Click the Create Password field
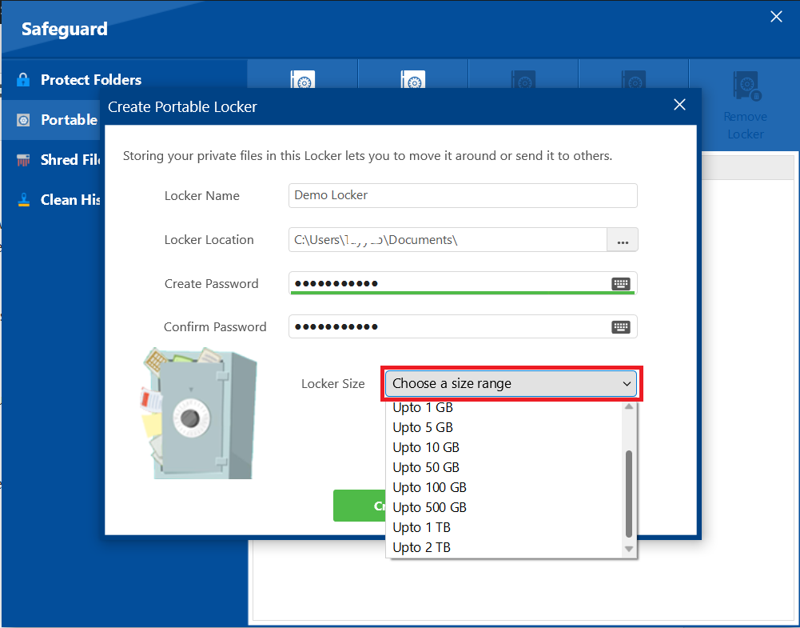The image size is (800, 628). click(x=463, y=283)
